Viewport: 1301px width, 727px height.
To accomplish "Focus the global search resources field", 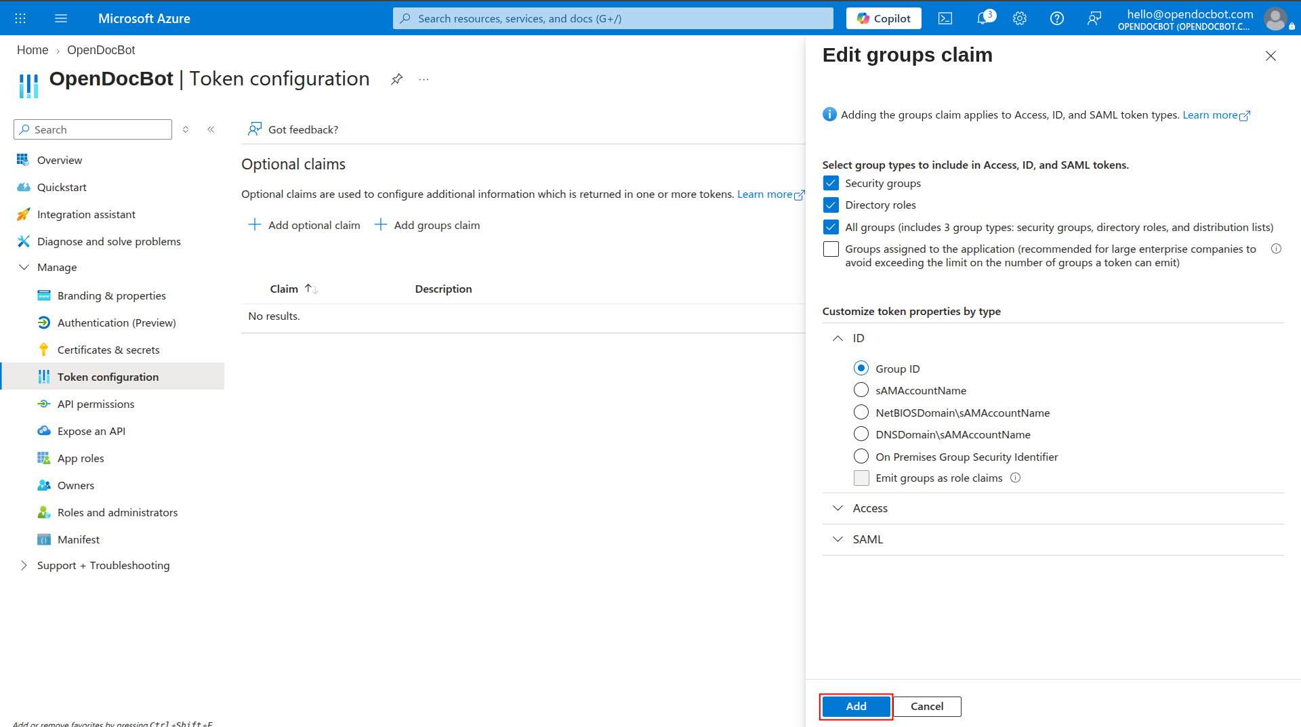I will click(613, 18).
